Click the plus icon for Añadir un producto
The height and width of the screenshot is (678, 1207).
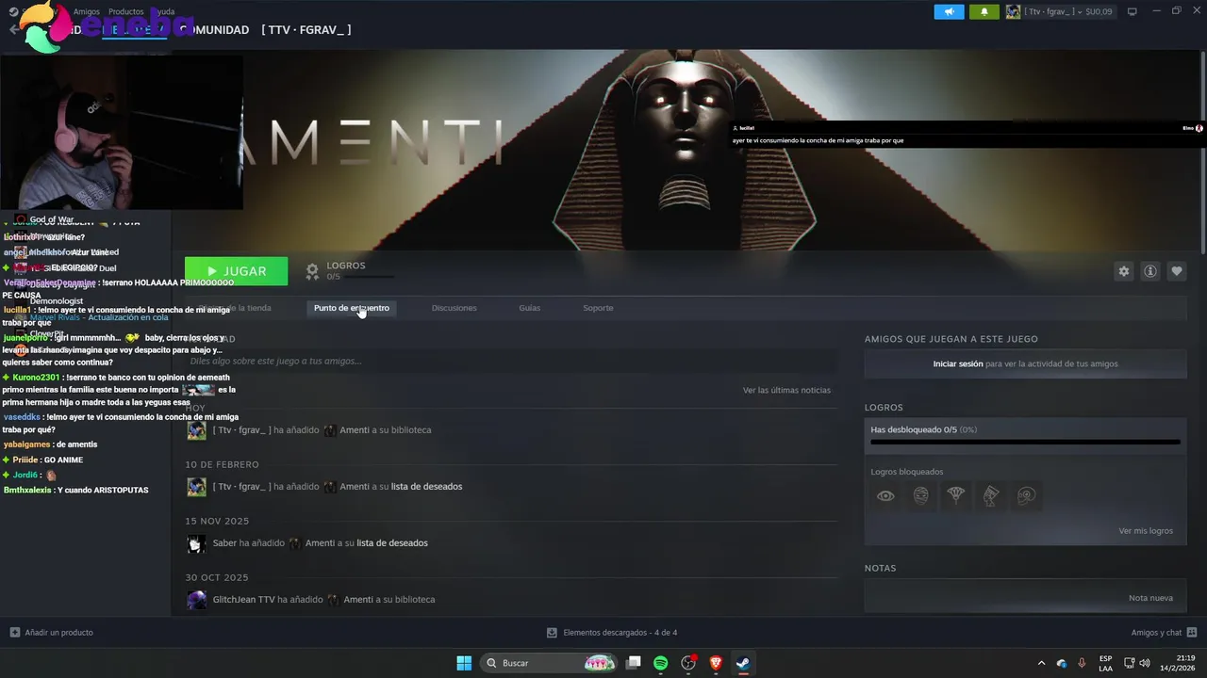pos(14,633)
